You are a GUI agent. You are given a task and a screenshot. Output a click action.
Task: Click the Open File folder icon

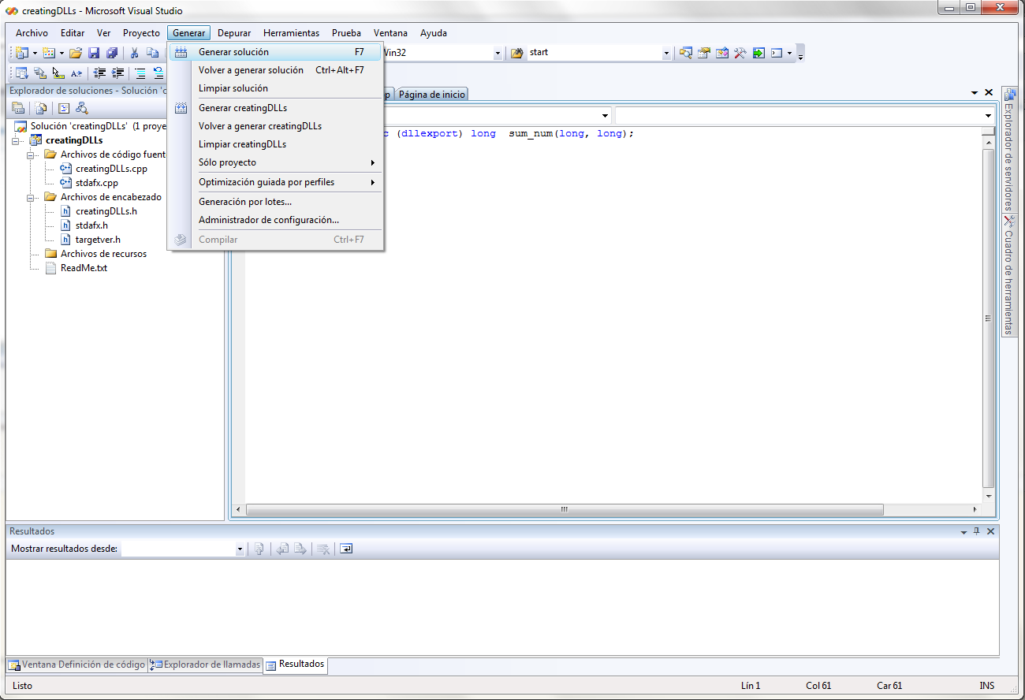coord(76,53)
